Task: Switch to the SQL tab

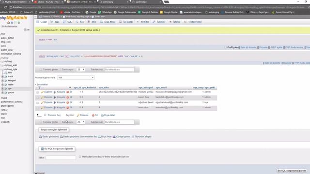Action: pyautogui.click(x=67, y=22)
